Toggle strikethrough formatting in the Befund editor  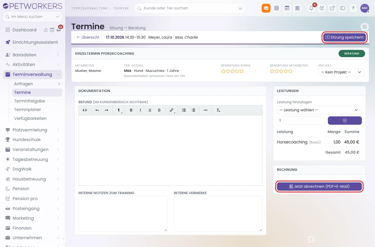(159, 110)
